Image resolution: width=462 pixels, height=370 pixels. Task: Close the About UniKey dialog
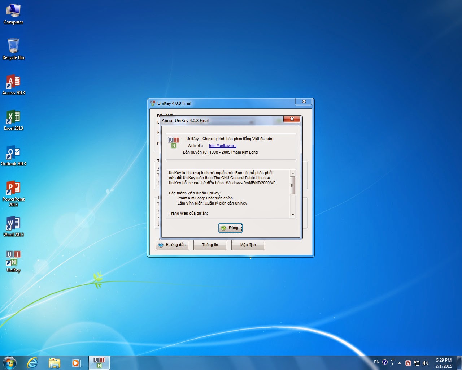click(x=292, y=119)
